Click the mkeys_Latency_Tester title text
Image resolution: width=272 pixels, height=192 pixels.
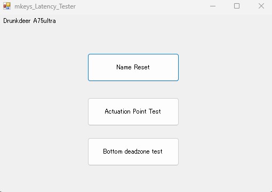point(45,6)
